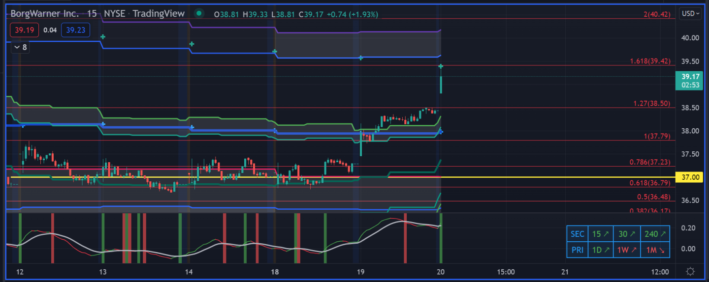Click the OHLC close value C39.17
This screenshot has width=709, height=282.
pyautogui.click(x=311, y=14)
